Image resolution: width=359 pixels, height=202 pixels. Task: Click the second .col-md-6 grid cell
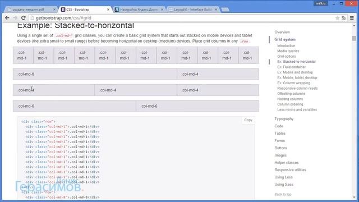click(197, 106)
